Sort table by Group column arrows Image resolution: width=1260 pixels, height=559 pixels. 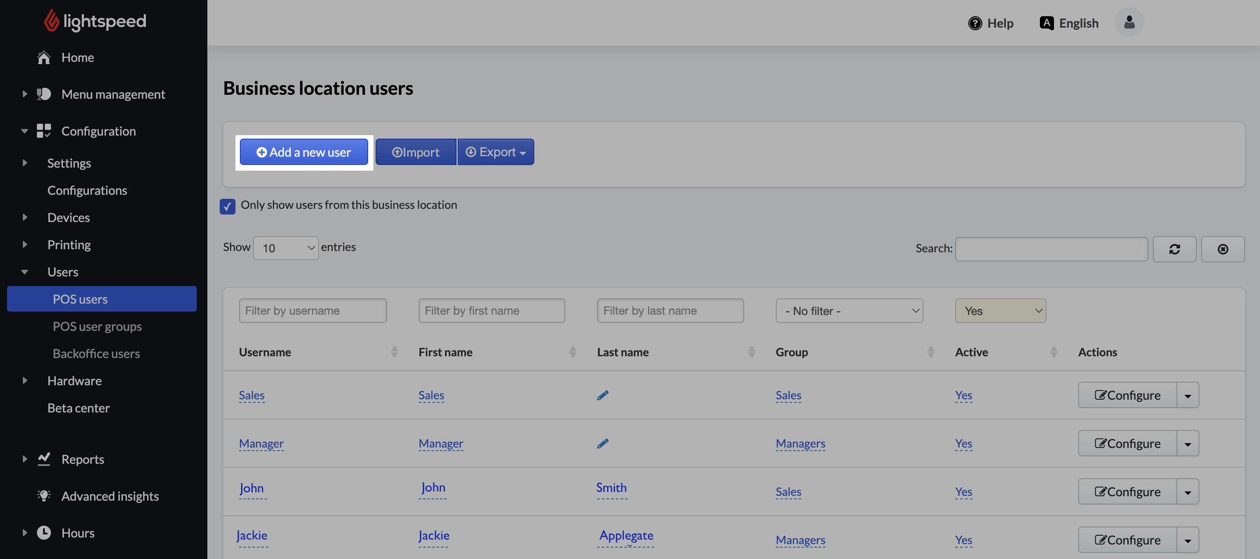(931, 352)
